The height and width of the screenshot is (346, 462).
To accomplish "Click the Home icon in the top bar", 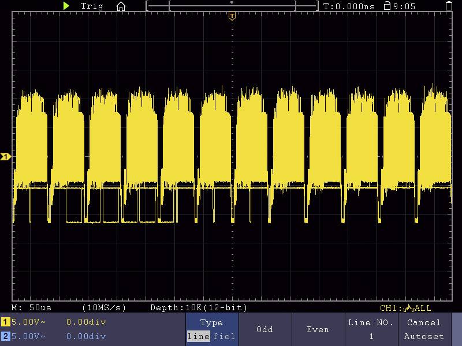I will click(121, 6).
